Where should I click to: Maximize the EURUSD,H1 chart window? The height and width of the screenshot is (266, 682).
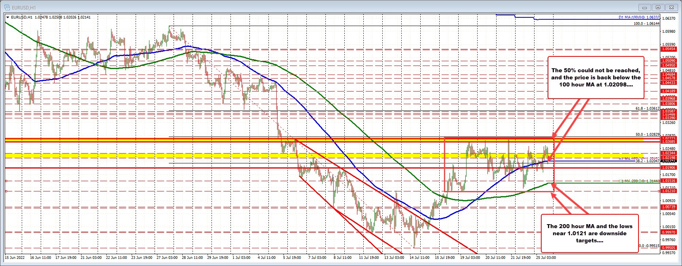pyautogui.click(x=658, y=7)
